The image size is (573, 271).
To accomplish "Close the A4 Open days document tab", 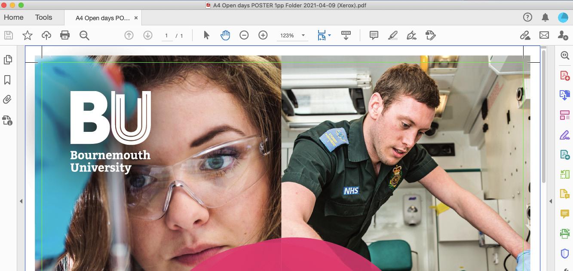I will click(136, 18).
